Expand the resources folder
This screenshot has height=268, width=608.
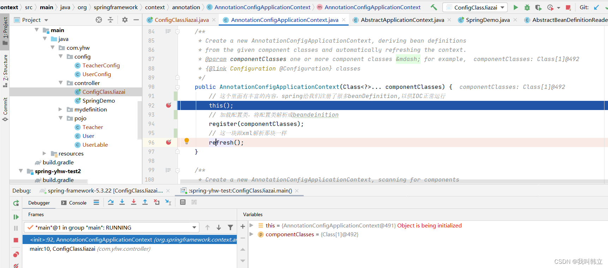coord(44,153)
